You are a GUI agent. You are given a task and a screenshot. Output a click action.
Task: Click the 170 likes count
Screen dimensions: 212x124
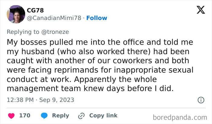pyautogui.click(x=25, y=116)
